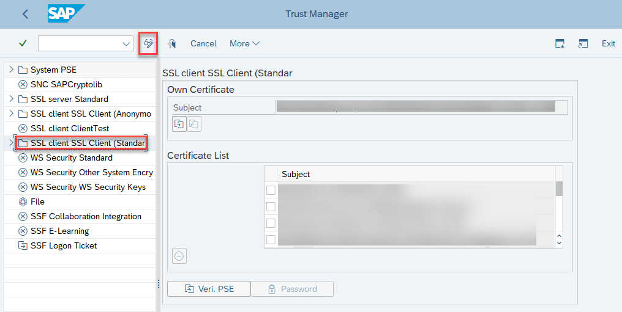
Task: Click X icon beside WS Security Standard
Action: (23, 158)
